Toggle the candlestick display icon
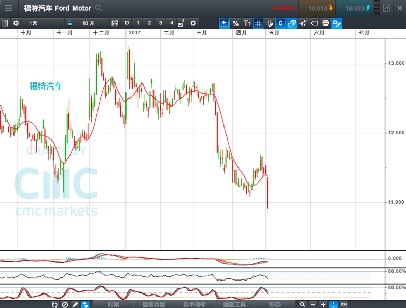The height and width of the screenshot is (308, 406). tap(280, 23)
